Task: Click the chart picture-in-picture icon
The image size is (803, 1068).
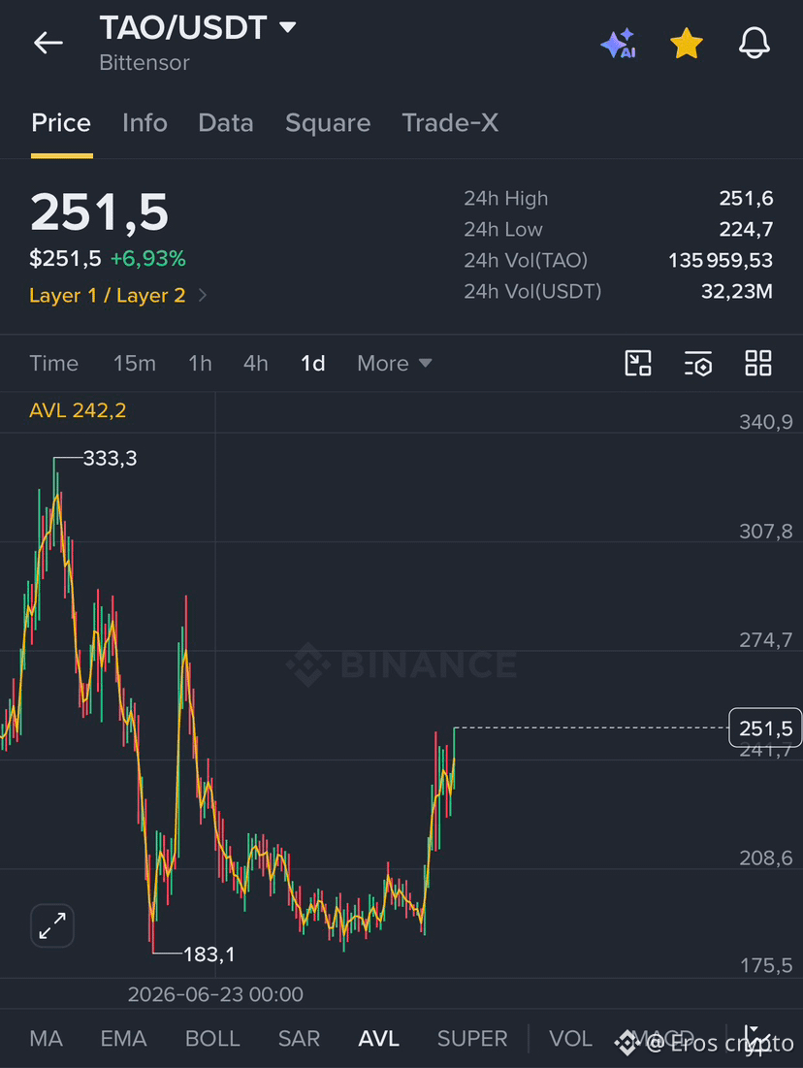Action: click(x=638, y=363)
